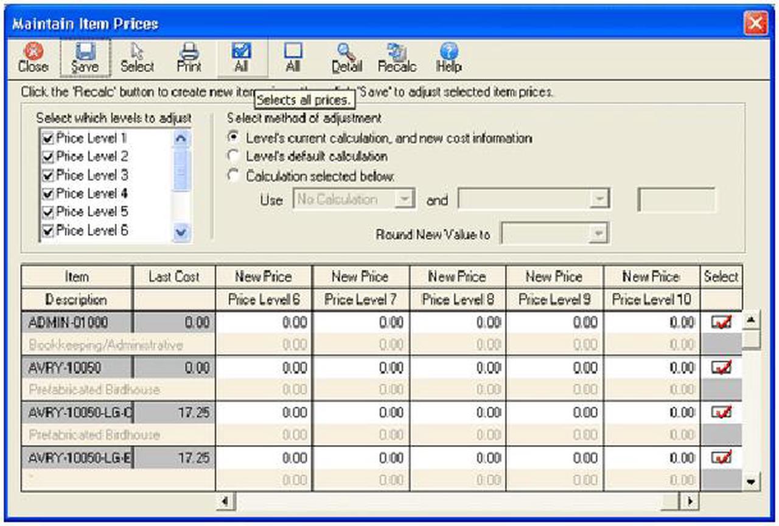
Task: Click the Price Level 8 column header
Action: pyautogui.click(x=457, y=300)
